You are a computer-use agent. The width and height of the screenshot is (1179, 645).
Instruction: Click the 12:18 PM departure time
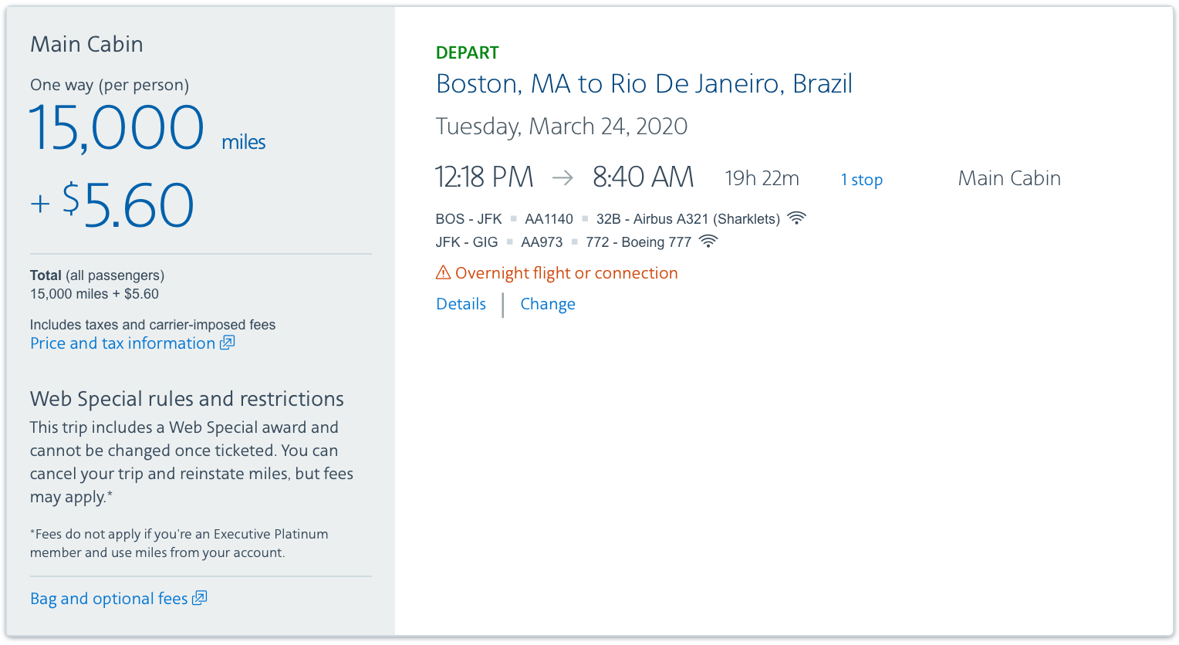click(484, 177)
